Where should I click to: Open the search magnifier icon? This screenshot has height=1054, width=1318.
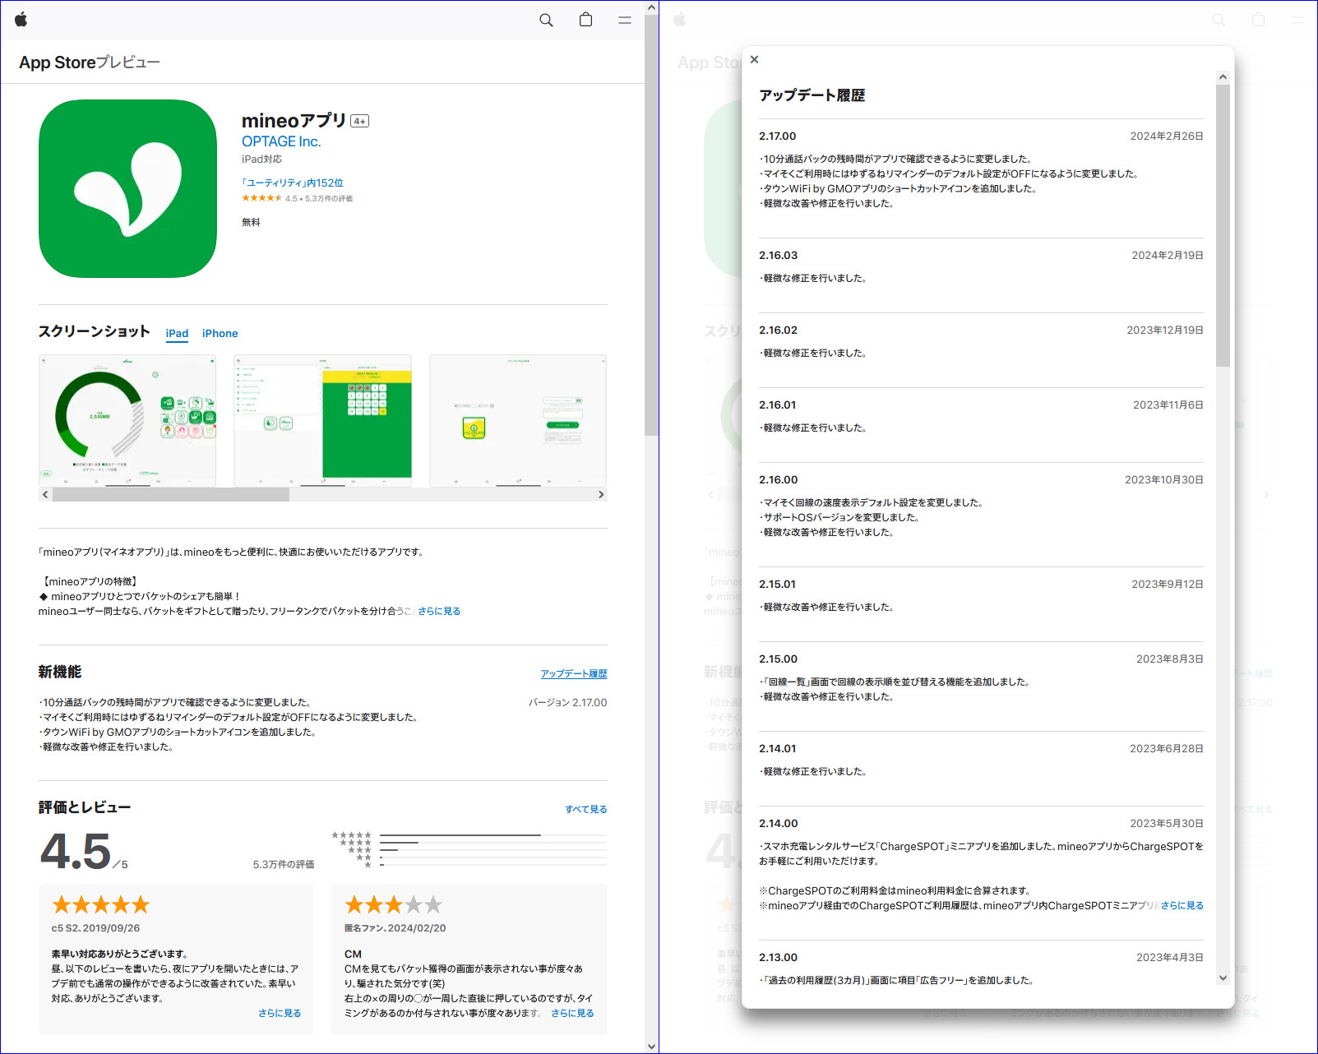pyautogui.click(x=546, y=20)
